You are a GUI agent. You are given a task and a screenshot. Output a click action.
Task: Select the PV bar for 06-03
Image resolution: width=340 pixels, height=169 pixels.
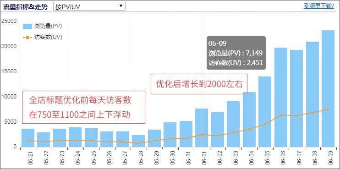(x=233, y=124)
